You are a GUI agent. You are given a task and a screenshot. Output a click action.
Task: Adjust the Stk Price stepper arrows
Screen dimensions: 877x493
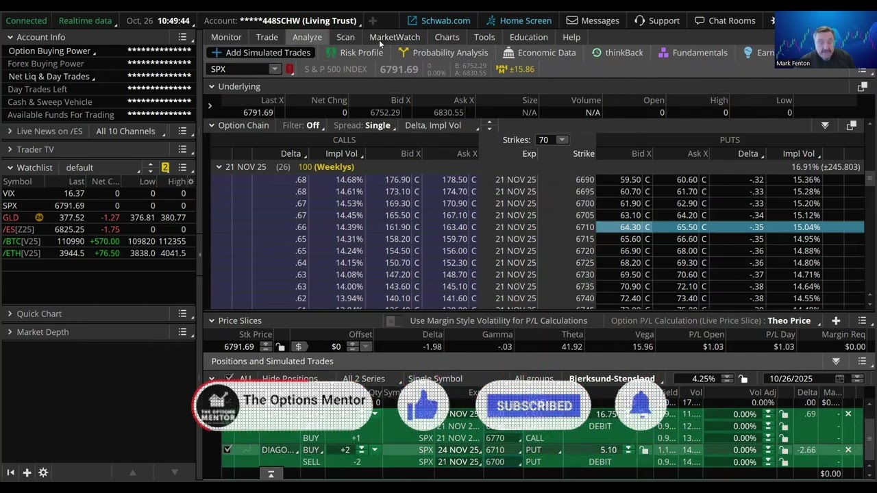coord(265,347)
